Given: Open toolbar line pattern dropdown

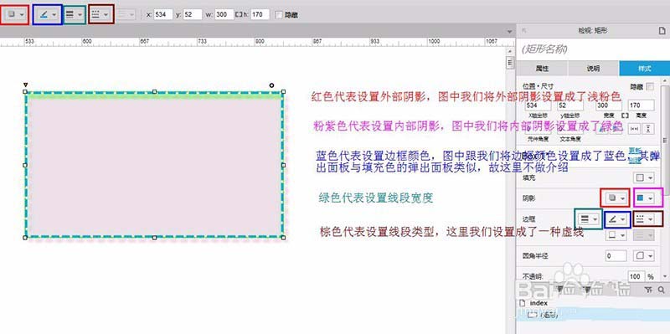Looking at the screenshot, I should [x=100, y=14].
